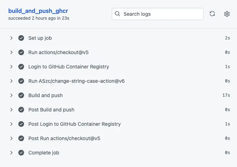The image size is (237, 167).
Task: Select the Post Login to GitHub Container Registry step
Action: 74,124
